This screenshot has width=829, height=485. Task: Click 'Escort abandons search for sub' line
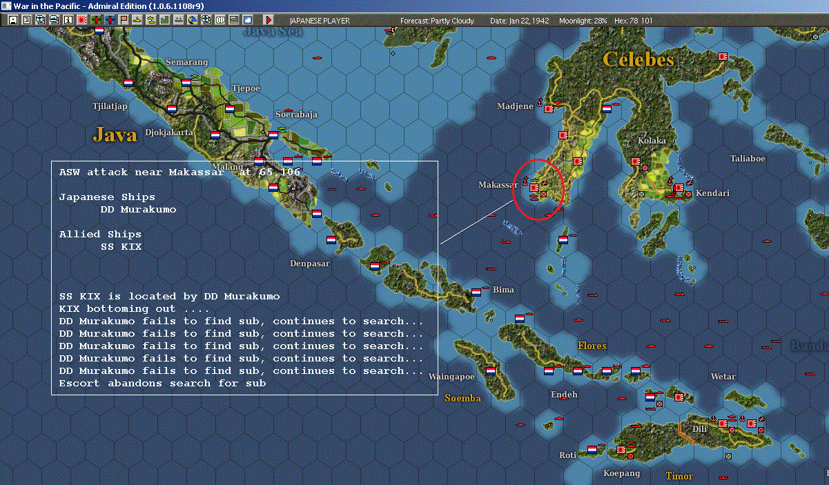coord(162,383)
